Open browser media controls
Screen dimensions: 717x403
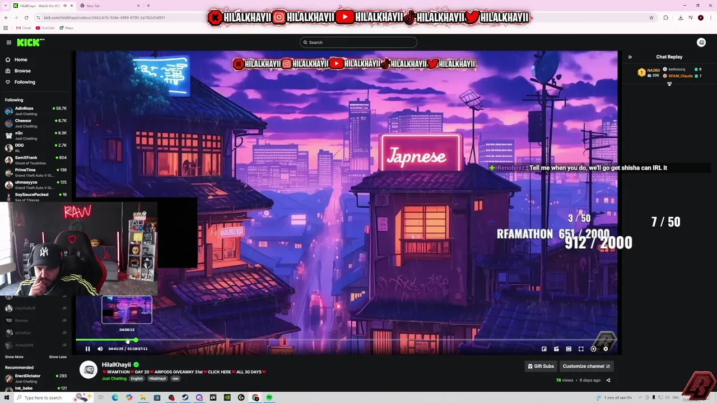(691, 17)
